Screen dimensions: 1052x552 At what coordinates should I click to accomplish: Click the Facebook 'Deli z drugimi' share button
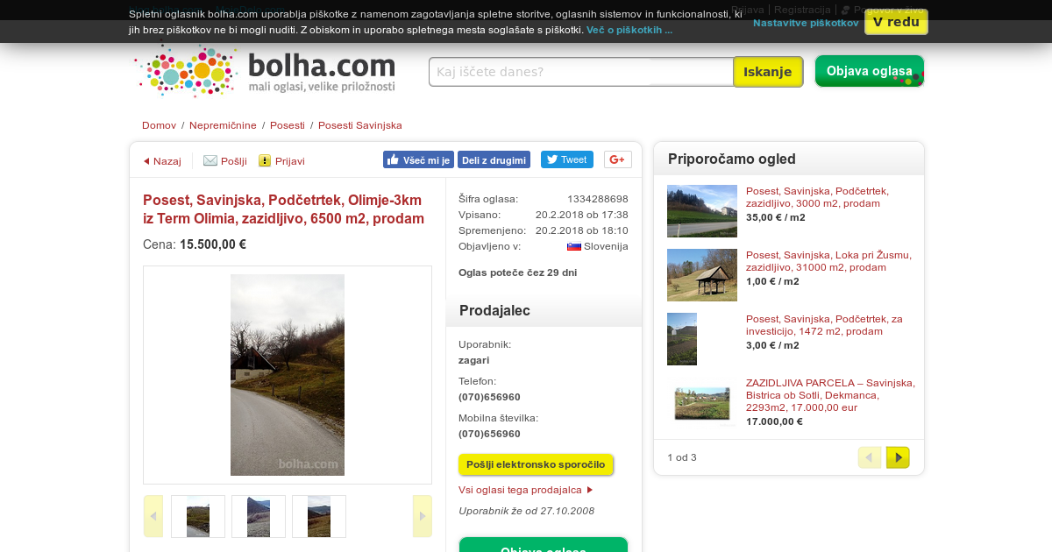pyautogui.click(x=494, y=159)
